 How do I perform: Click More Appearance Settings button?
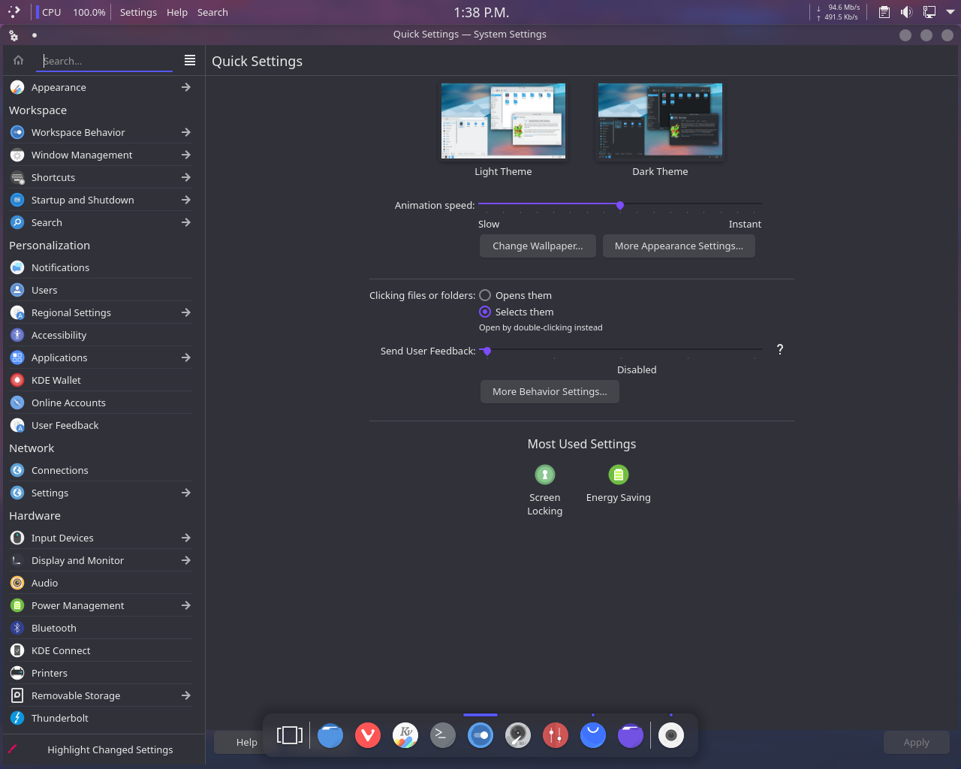click(x=679, y=246)
